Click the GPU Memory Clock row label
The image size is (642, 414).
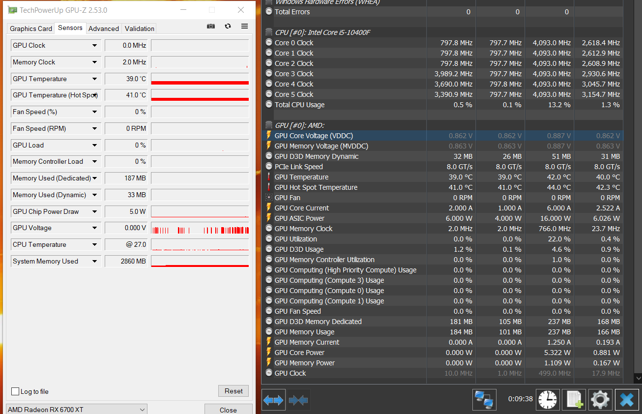pyautogui.click(x=303, y=229)
